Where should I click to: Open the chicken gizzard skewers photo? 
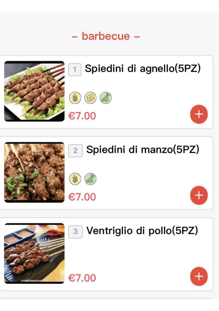pyautogui.click(x=34, y=253)
